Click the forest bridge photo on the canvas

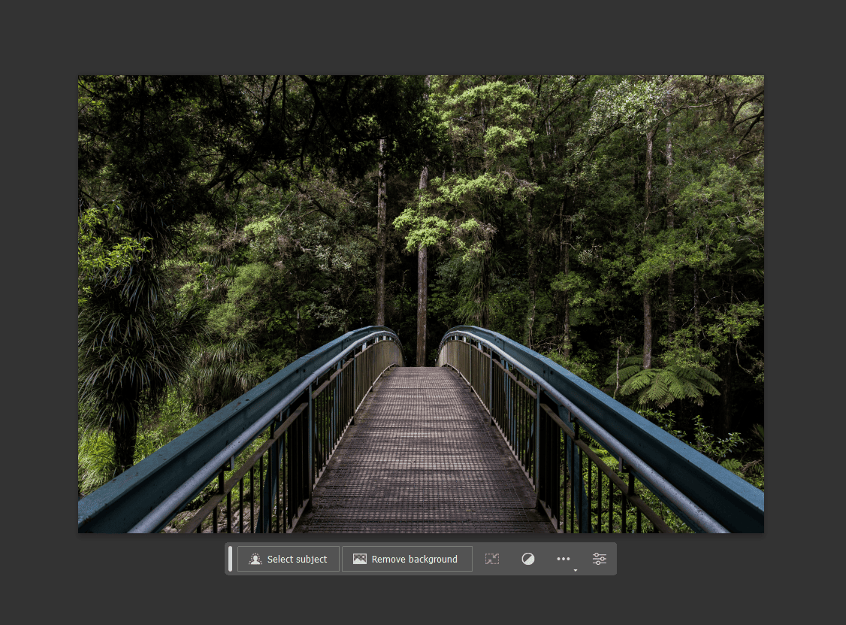(x=421, y=304)
